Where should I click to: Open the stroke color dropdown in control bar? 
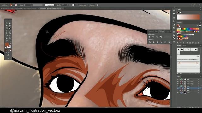[18, 5]
